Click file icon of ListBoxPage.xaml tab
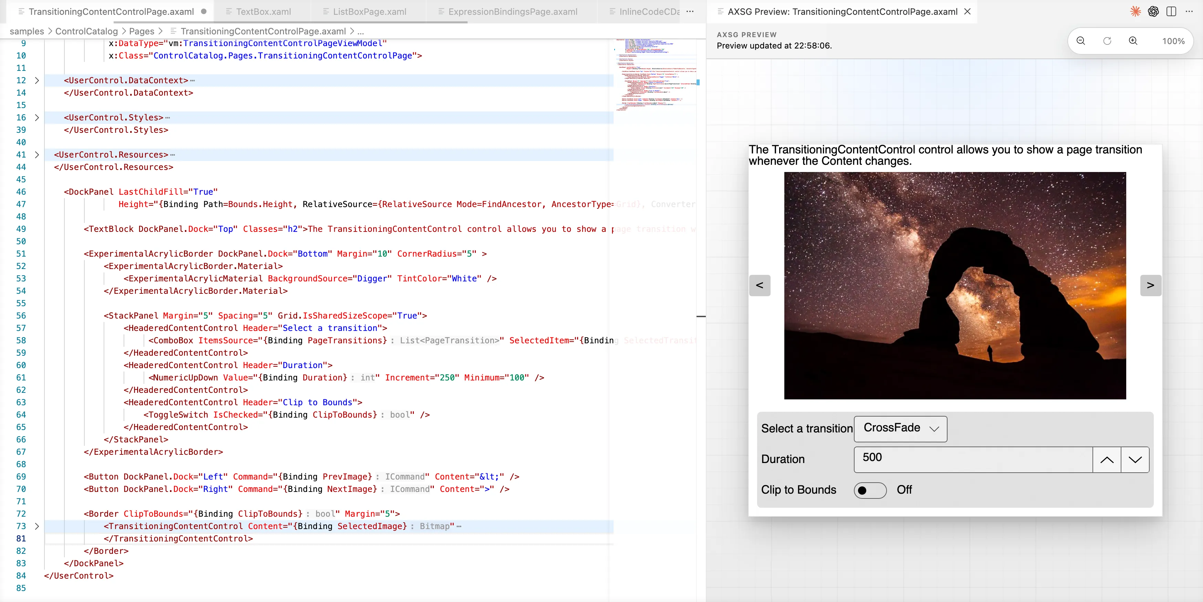 click(325, 12)
